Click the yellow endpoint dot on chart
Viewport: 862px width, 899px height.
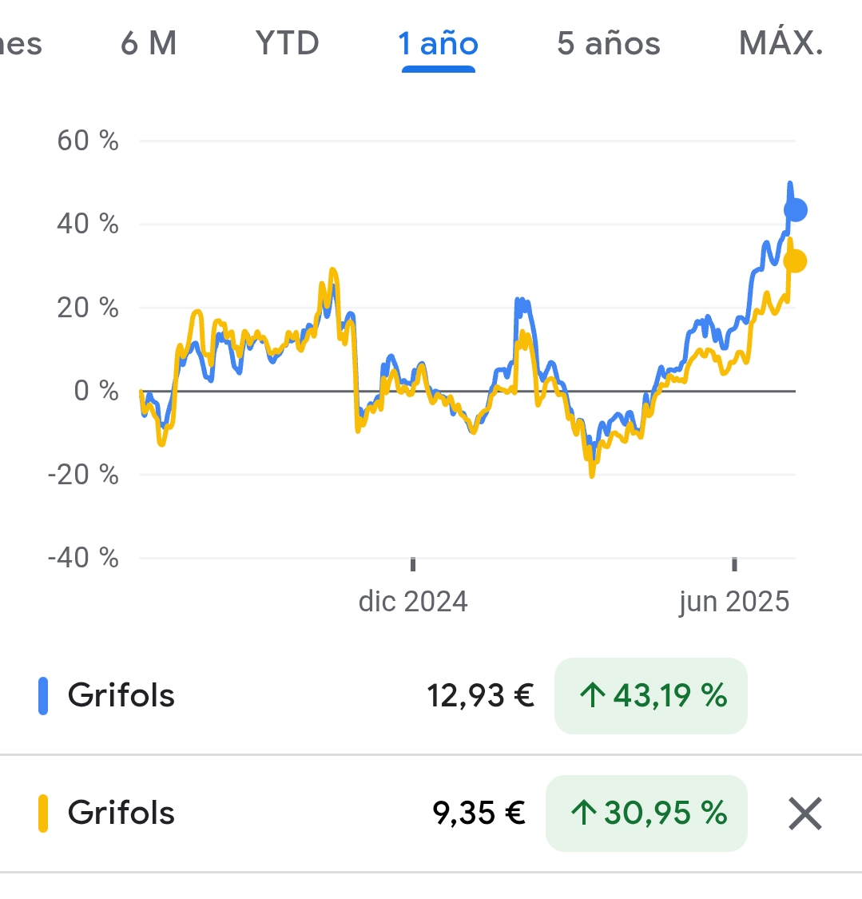point(796,261)
